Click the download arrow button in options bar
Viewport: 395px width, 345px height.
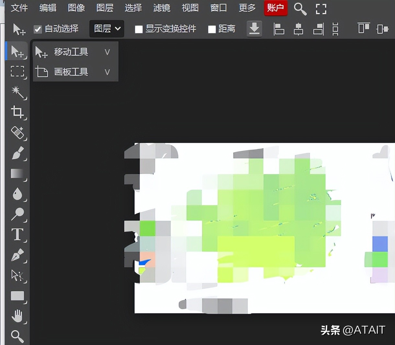tap(254, 29)
